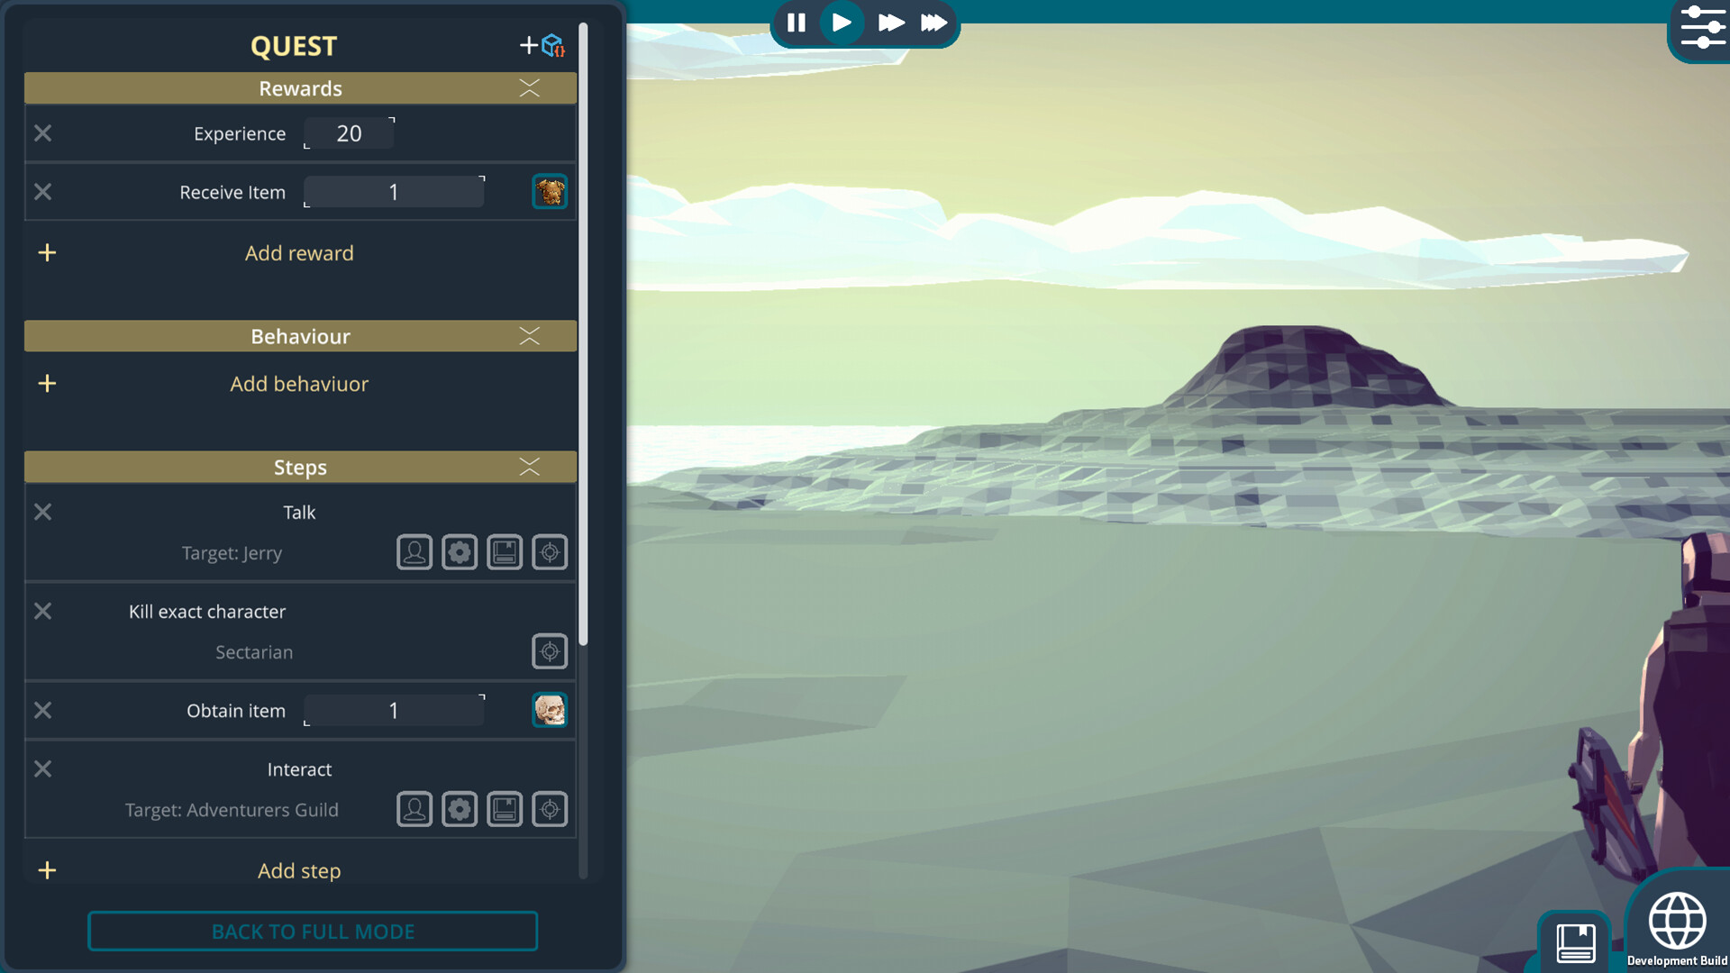This screenshot has width=1730, height=973.
Task: Set triple fast-forward speed
Action: (933, 23)
